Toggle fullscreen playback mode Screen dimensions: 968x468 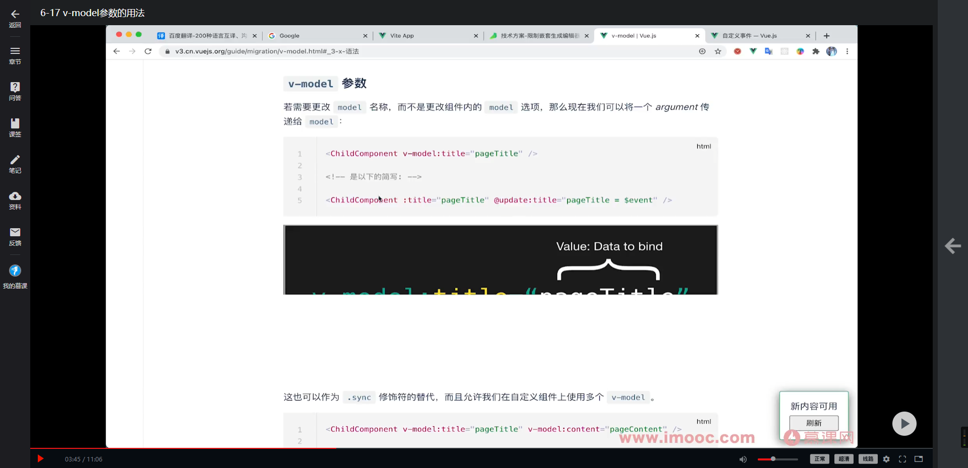pos(902,459)
